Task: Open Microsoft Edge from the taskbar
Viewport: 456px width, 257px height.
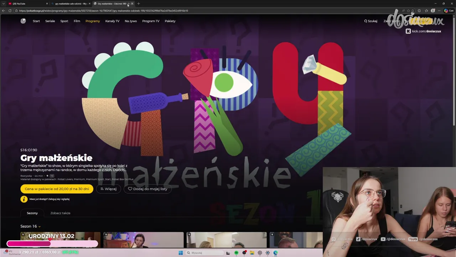Action: click(x=275, y=253)
